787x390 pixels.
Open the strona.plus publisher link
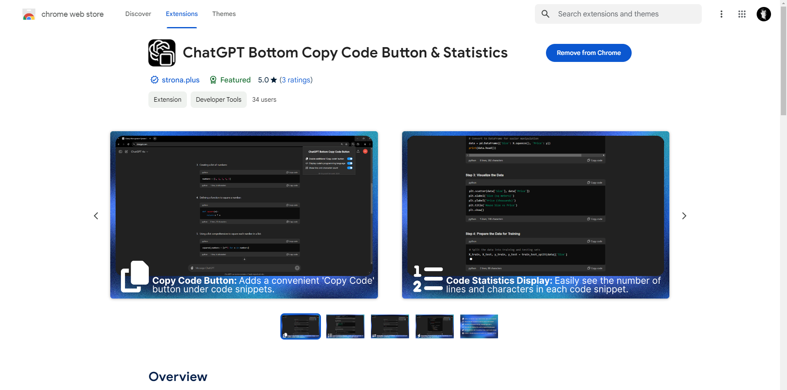(181, 80)
